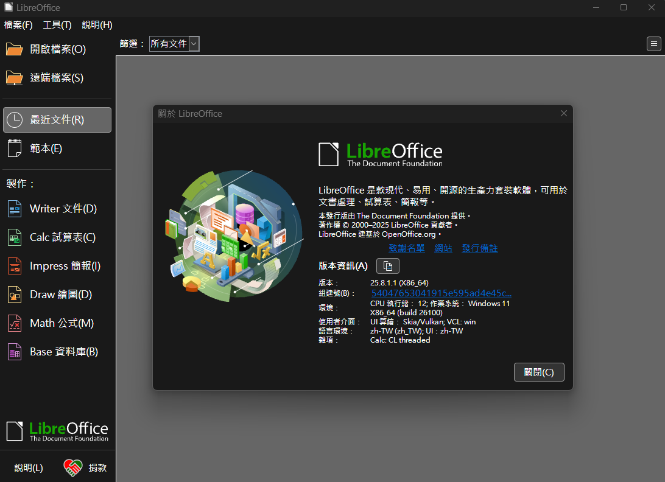
Task: Open the 說明(H) menu in the menu bar
Action: 97,25
